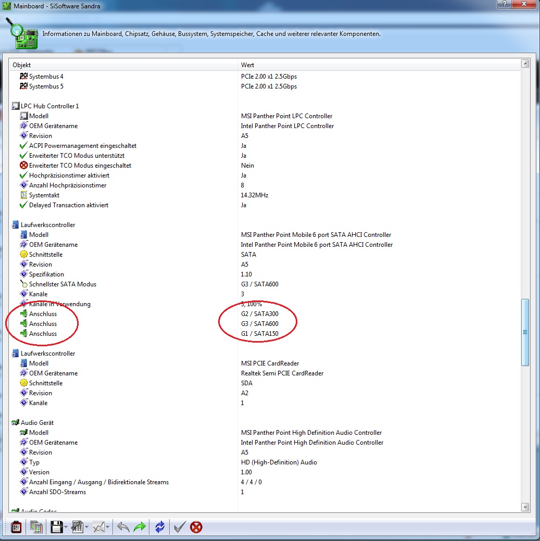This screenshot has width=540, height=541.
Task: Click the greyed-out line chart toolbar icon
Action: pos(99,527)
